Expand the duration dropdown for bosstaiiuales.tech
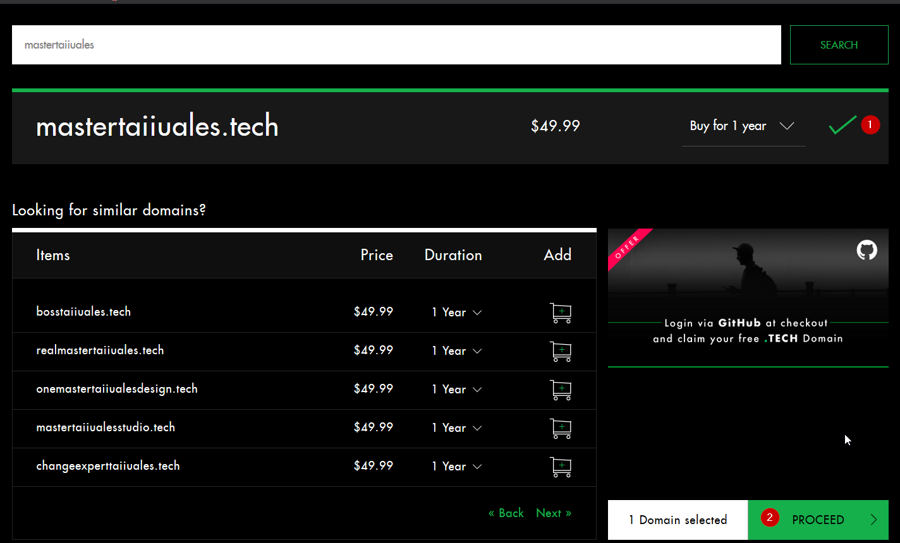The width and height of the screenshot is (900, 543). point(456,312)
